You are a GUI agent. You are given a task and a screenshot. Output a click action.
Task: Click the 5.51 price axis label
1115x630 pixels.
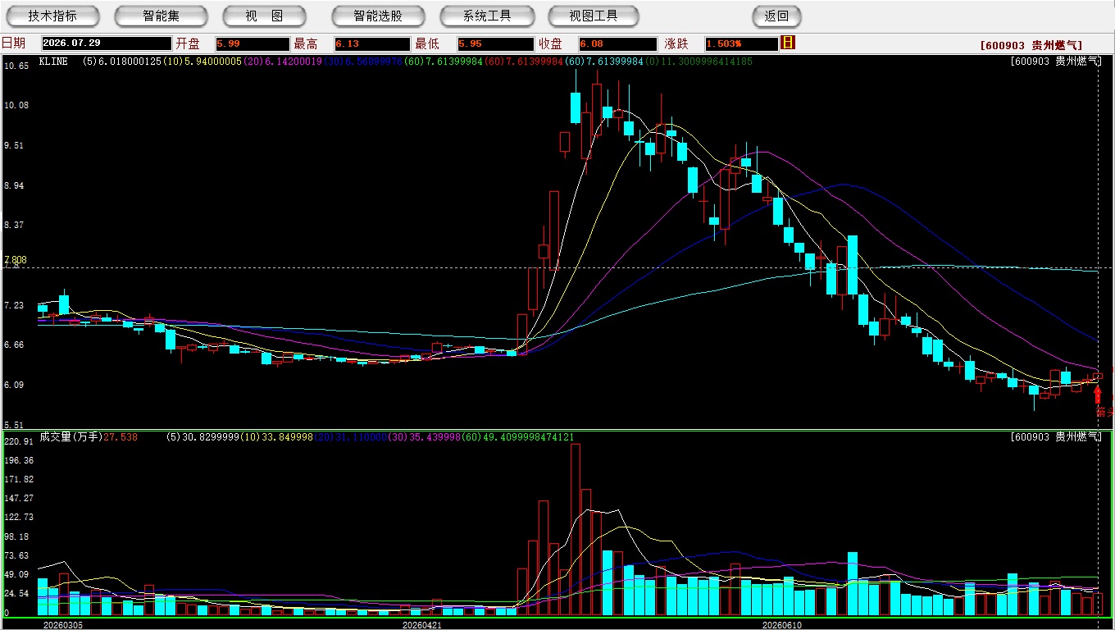14,425
